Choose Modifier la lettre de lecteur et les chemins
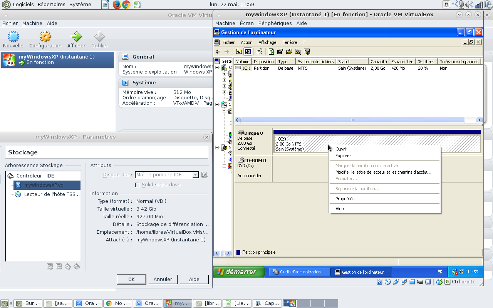 pos(384,172)
